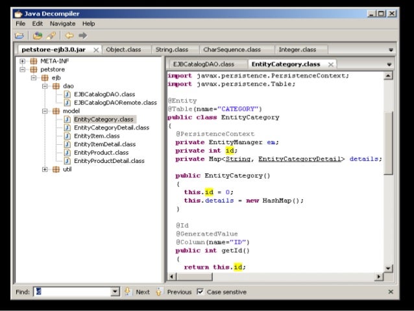The width and height of the screenshot is (414, 311).
Task: Open the main tab list dropdown arrow
Action: (x=391, y=50)
